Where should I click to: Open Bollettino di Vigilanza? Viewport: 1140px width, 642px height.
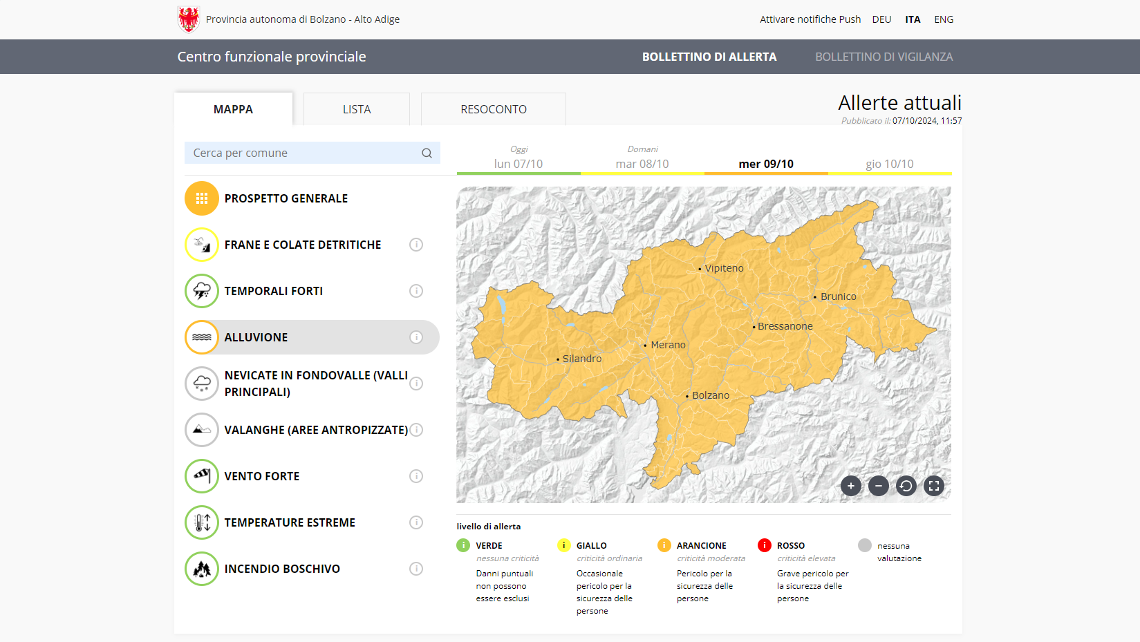[884, 57]
